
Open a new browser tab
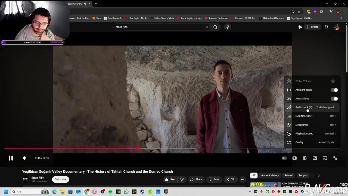96,4
